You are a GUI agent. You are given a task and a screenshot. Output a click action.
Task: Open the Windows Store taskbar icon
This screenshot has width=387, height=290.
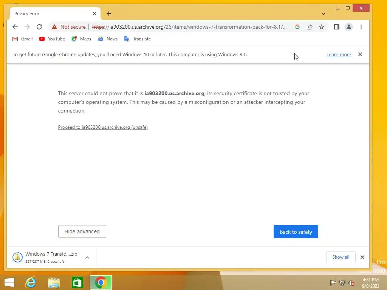(x=77, y=282)
